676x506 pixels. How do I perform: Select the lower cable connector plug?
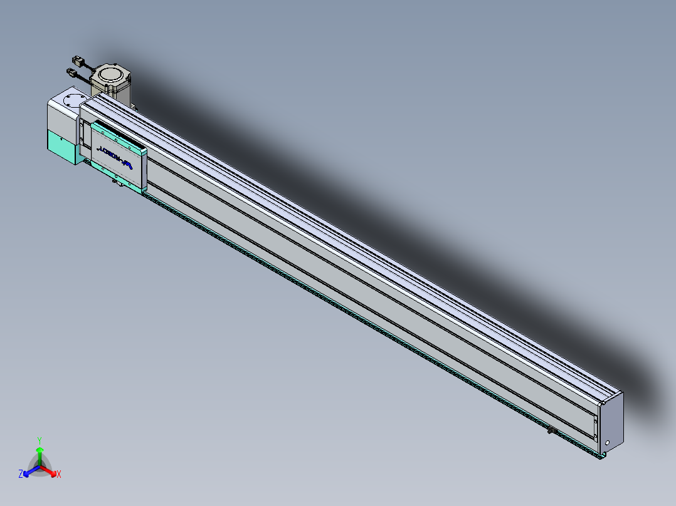coord(71,73)
